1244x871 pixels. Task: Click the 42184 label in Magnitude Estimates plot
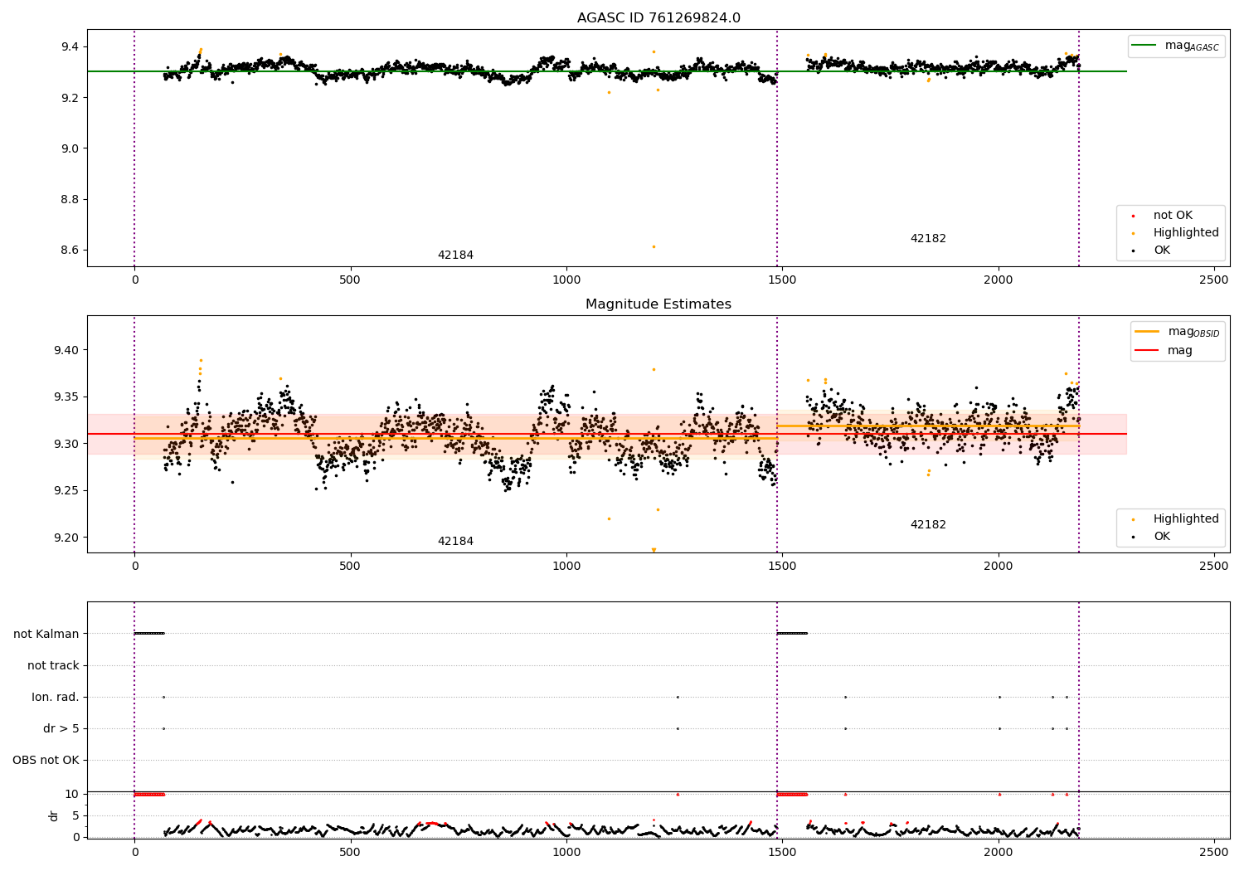tap(455, 542)
